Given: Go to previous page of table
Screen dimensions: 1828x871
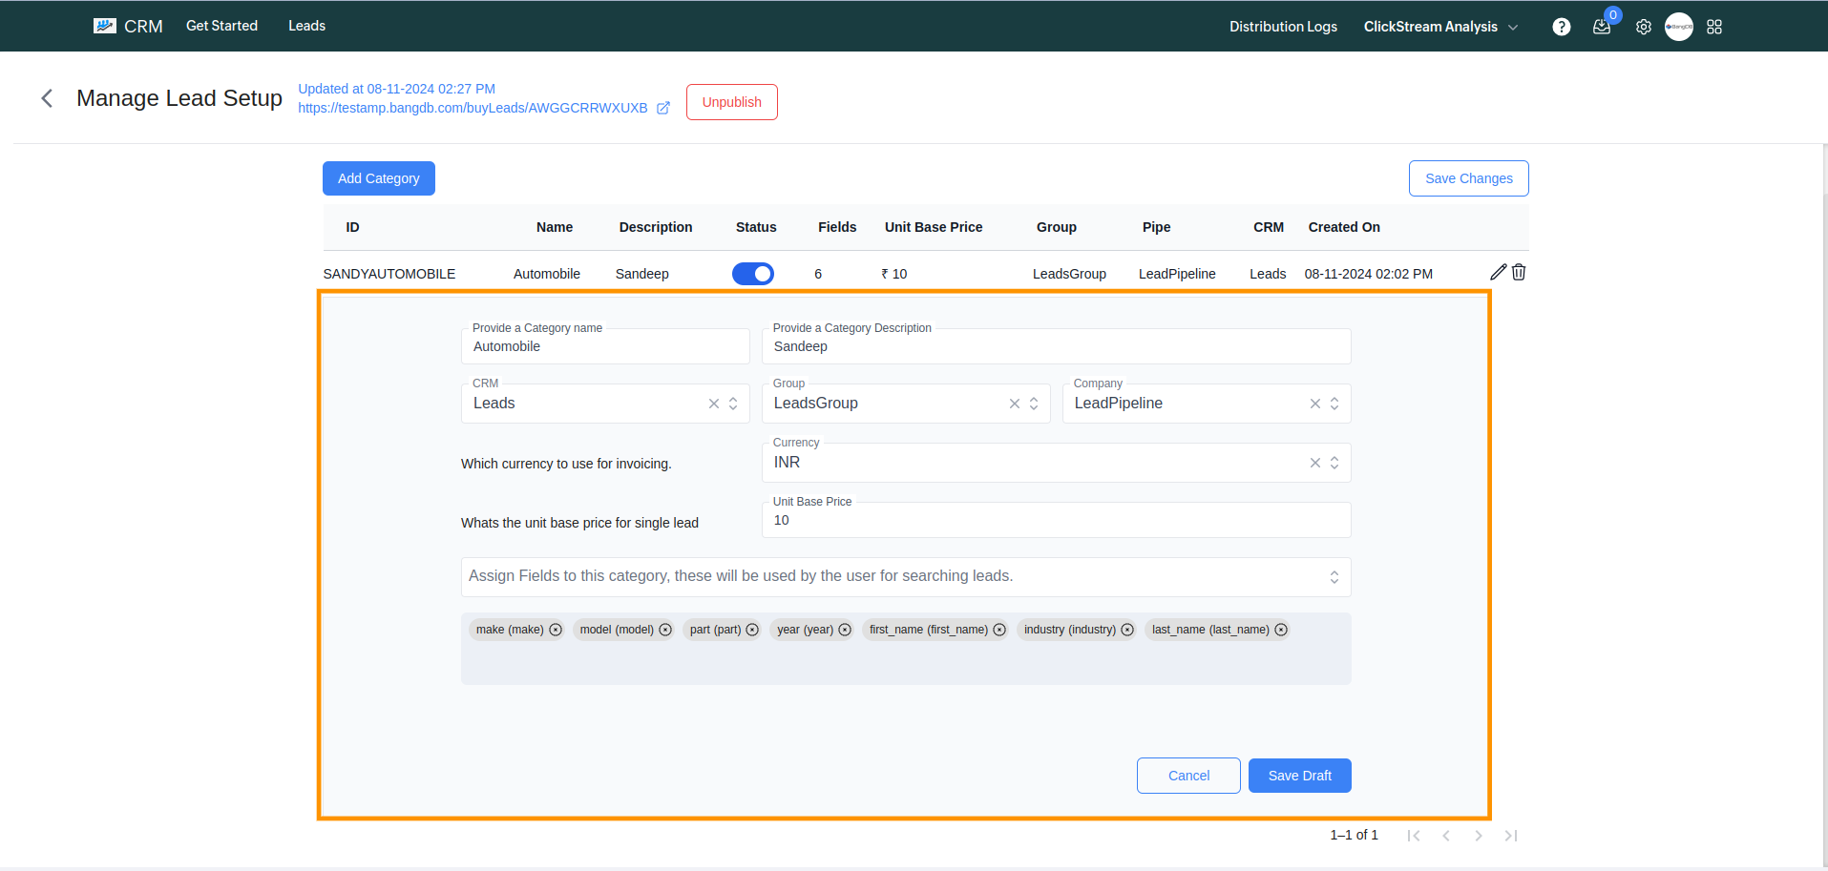Looking at the screenshot, I should pos(1446,836).
